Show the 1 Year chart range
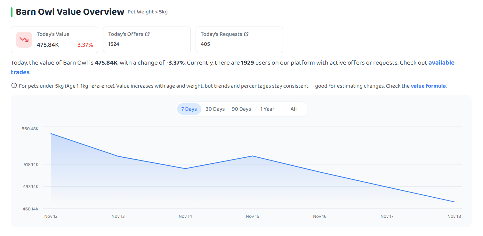 (267, 109)
